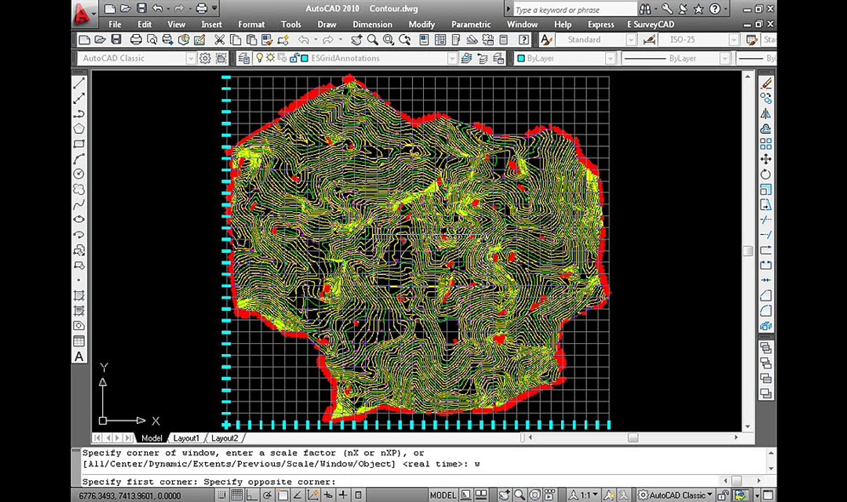Screen dimensions: 847x502
Task: Select the Move modify tool
Action: pos(766,160)
